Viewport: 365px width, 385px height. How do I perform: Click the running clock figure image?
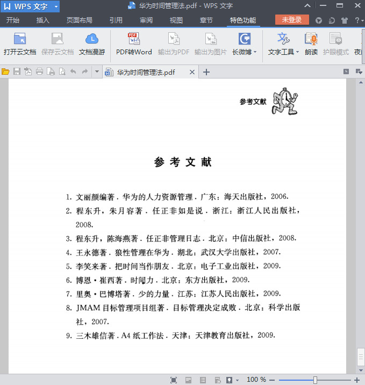285,101
